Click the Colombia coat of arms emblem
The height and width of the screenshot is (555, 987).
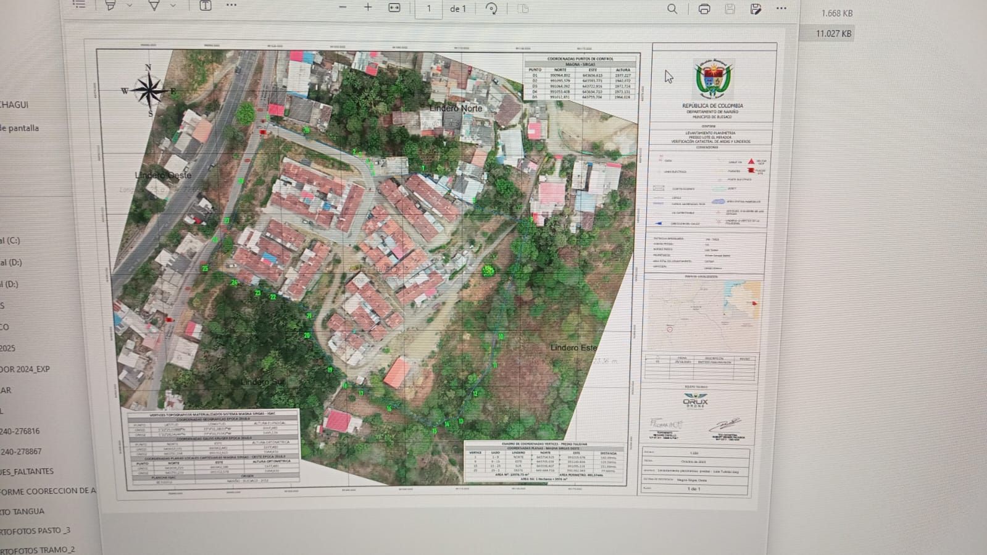714,78
